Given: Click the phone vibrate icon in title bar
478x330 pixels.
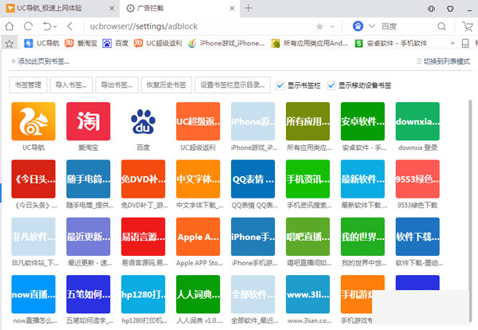Looking at the screenshot, I should pos(431,9).
